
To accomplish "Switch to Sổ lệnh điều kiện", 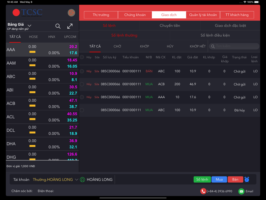I will pos(215,35).
